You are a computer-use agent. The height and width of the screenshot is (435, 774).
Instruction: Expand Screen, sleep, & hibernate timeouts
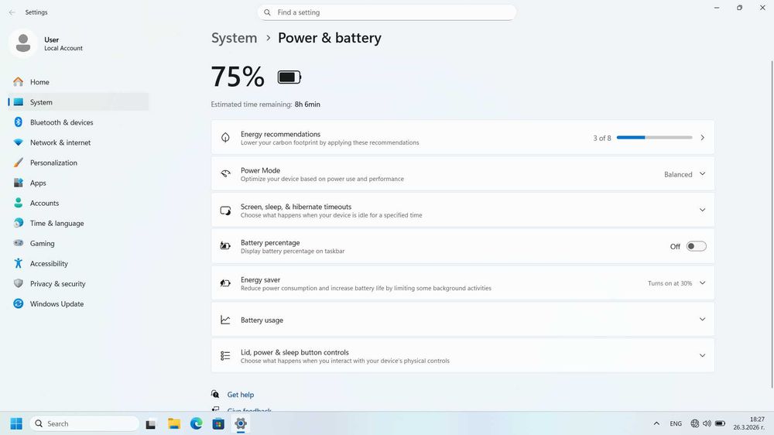point(702,211)
